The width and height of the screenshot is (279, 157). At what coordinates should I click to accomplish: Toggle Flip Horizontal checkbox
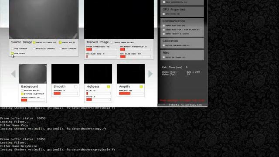pos(164,2)
